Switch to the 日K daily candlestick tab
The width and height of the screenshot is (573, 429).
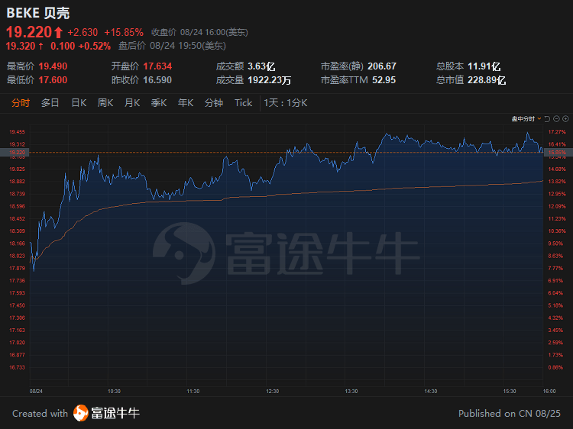click(79, 103)
